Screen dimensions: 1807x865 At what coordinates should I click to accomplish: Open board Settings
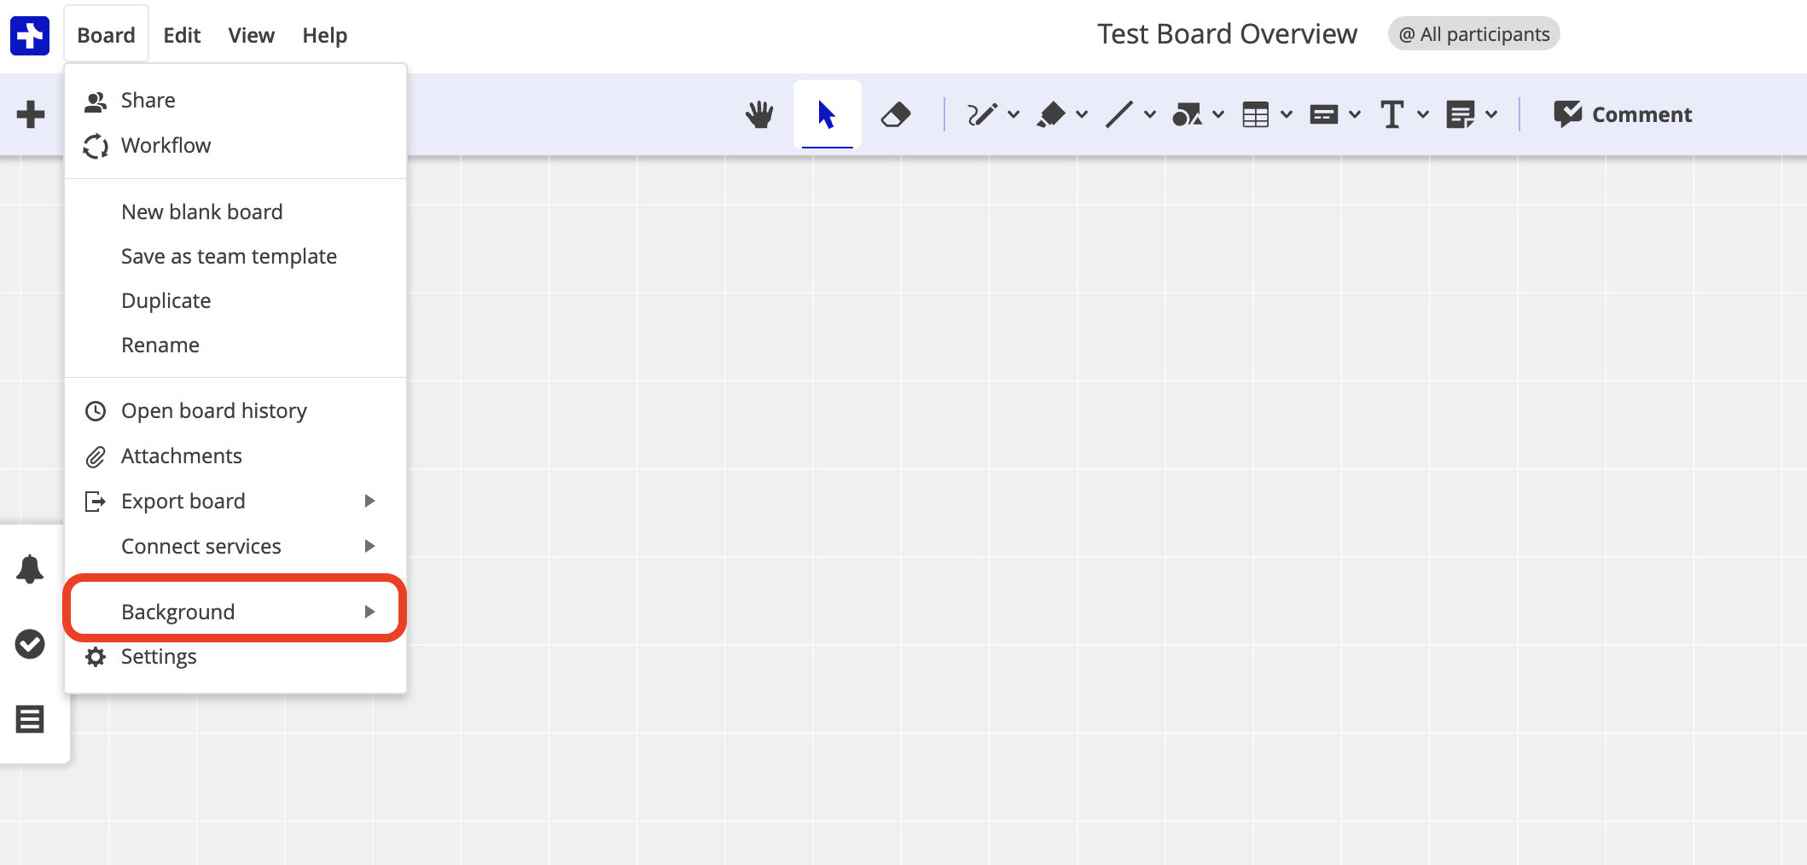point(160,656)
